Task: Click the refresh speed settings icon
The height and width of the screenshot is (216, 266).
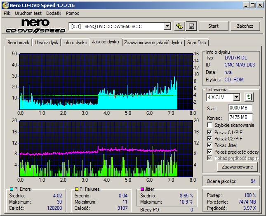Action: 249,97
